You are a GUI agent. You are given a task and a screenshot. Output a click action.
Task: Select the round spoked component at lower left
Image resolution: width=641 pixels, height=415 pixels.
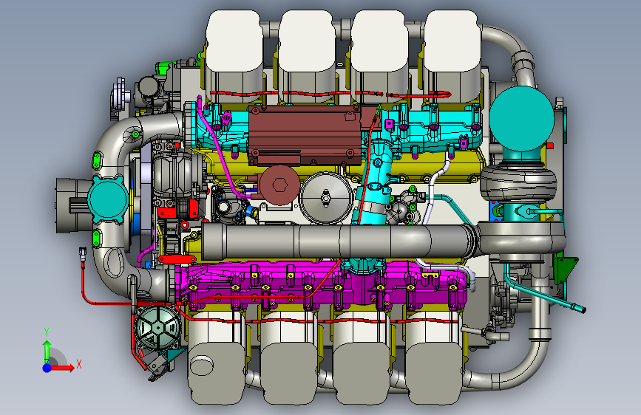pyautogui.click(x=157, y=329)
